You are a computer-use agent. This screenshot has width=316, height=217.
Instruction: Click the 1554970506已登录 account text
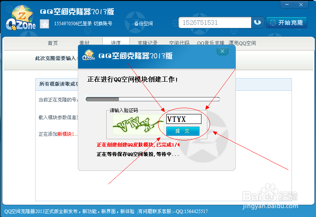[73, 24]
